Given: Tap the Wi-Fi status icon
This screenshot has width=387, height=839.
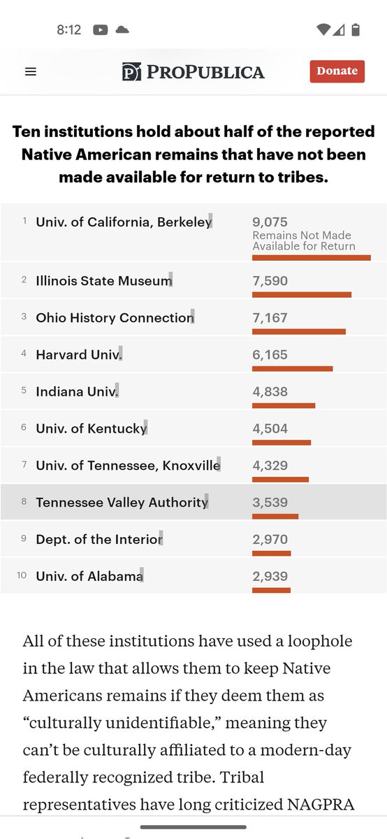Looking at the screenshot, I should (322, 30).
